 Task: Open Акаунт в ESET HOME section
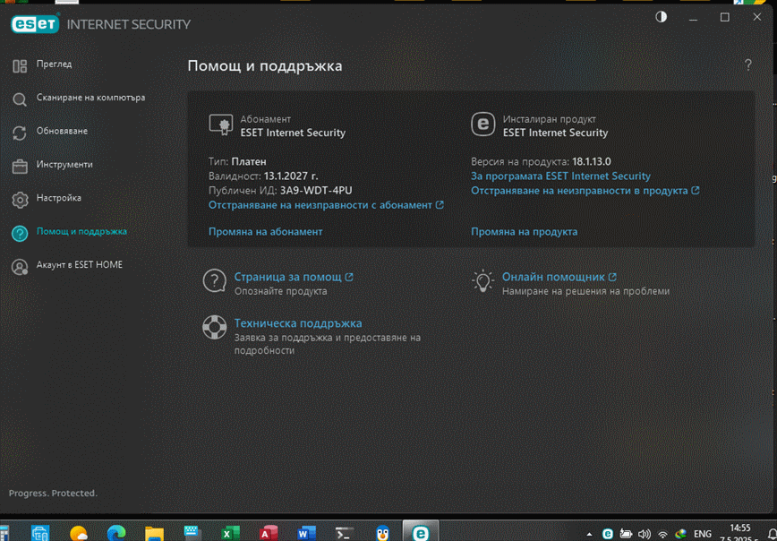pyautogui.click(x=80, y=265)
